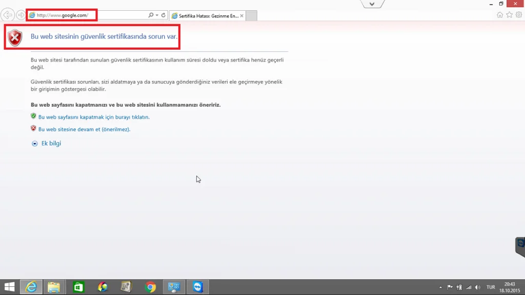Open Google Chrome from the taskbar
The height and width of the screenshot is (295, 525).
click(150, 287)
